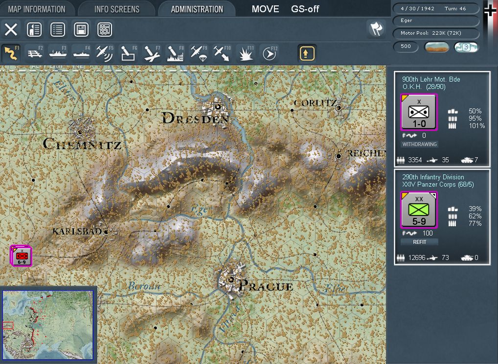
Task: Choose Amphibious Move mode (F4)
Action: click(82, 53)
